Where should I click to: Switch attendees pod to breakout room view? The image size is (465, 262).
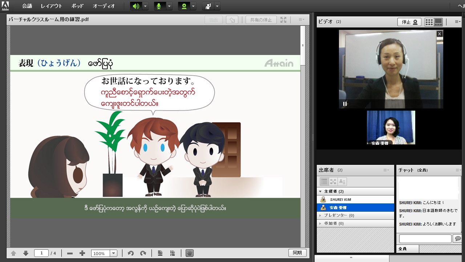pos(333,181)
